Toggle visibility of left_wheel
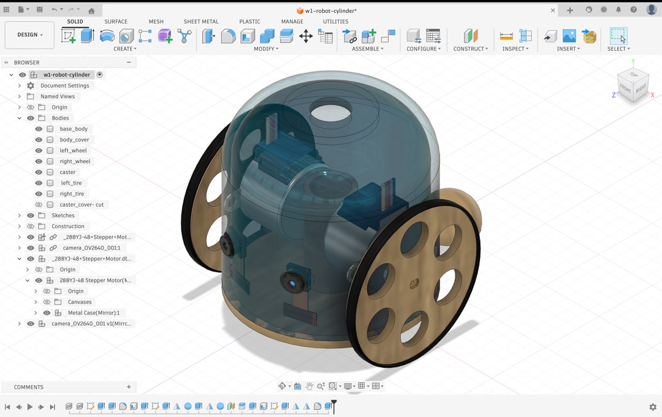Image resolution: width=662 pixels, height=417 pixels. pyautogui.click(x=39, y=150)
